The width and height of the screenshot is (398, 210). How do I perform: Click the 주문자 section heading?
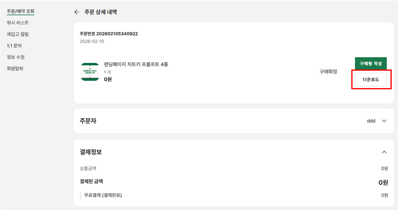[x=88, y=121]
